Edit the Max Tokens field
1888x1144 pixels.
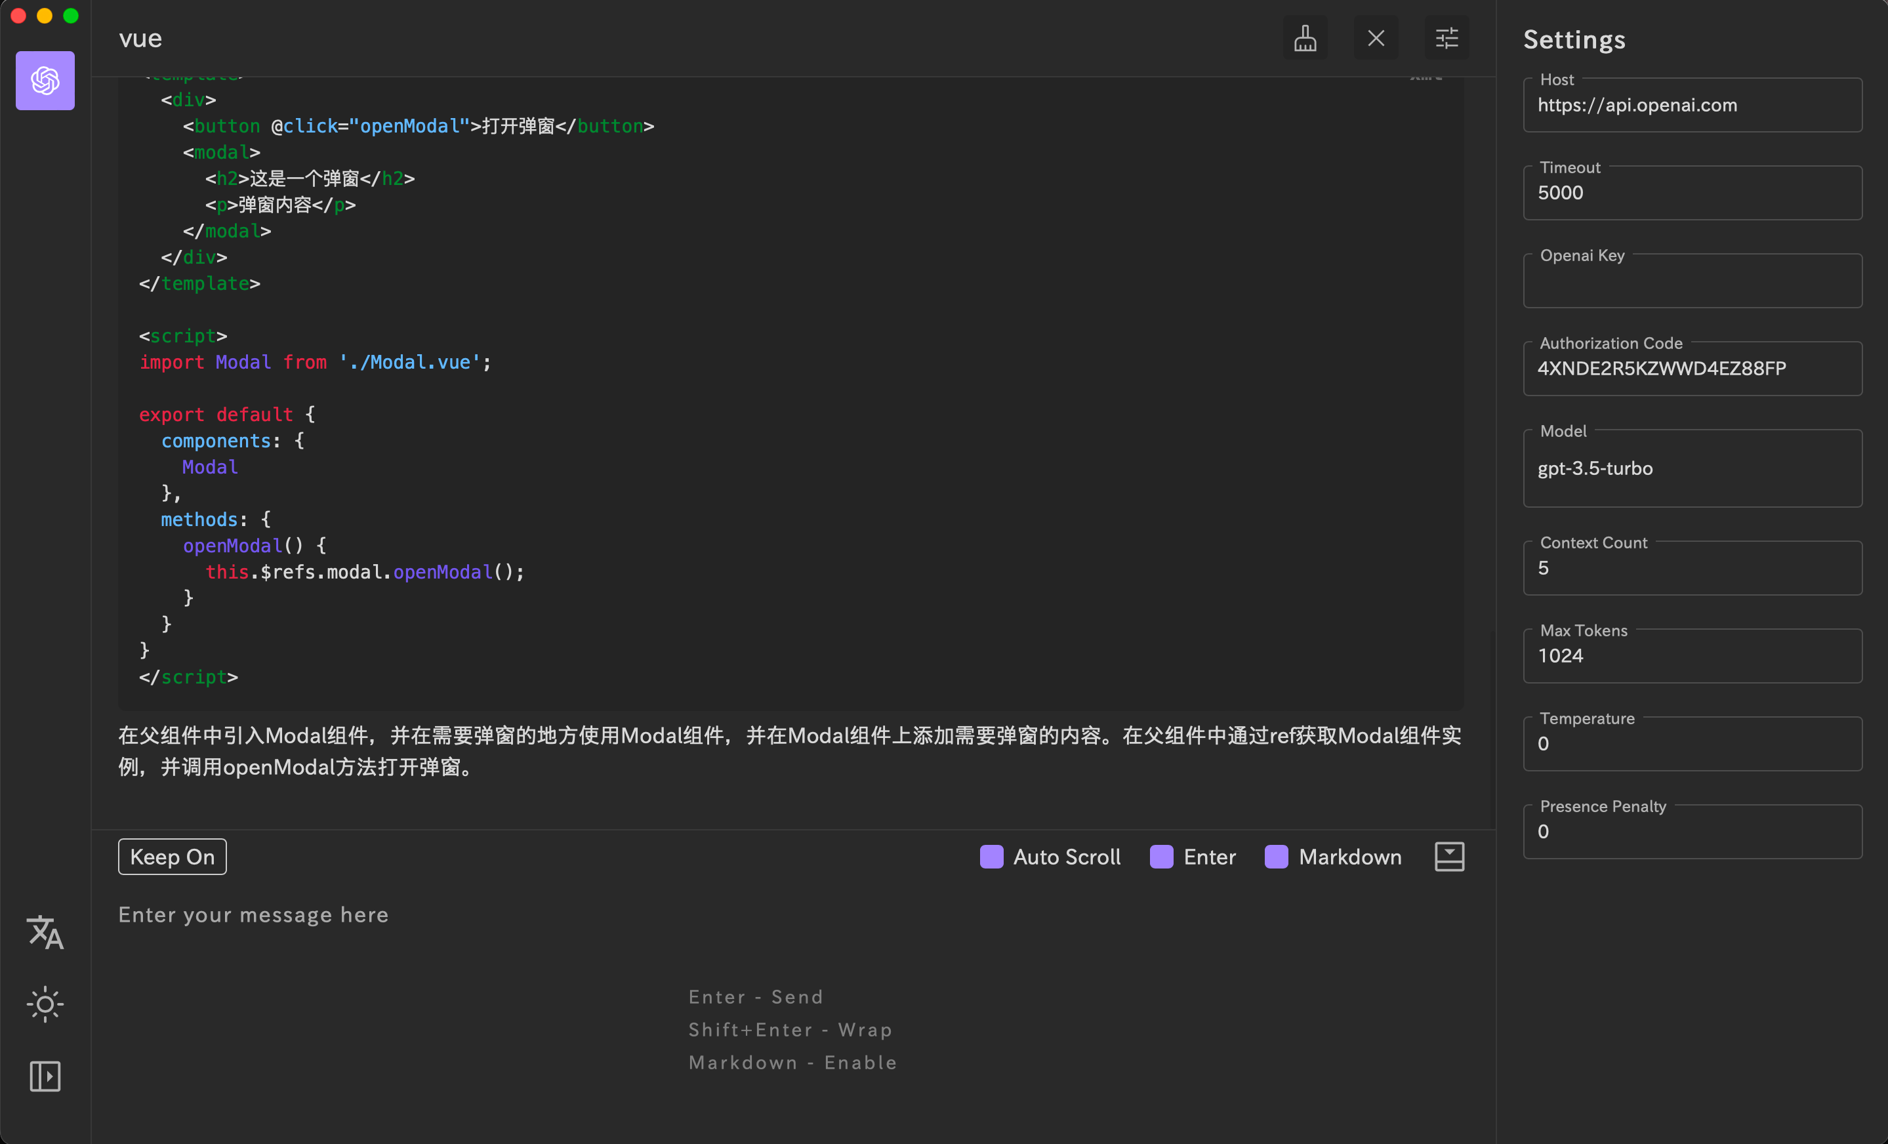[x=1692, y=657]
